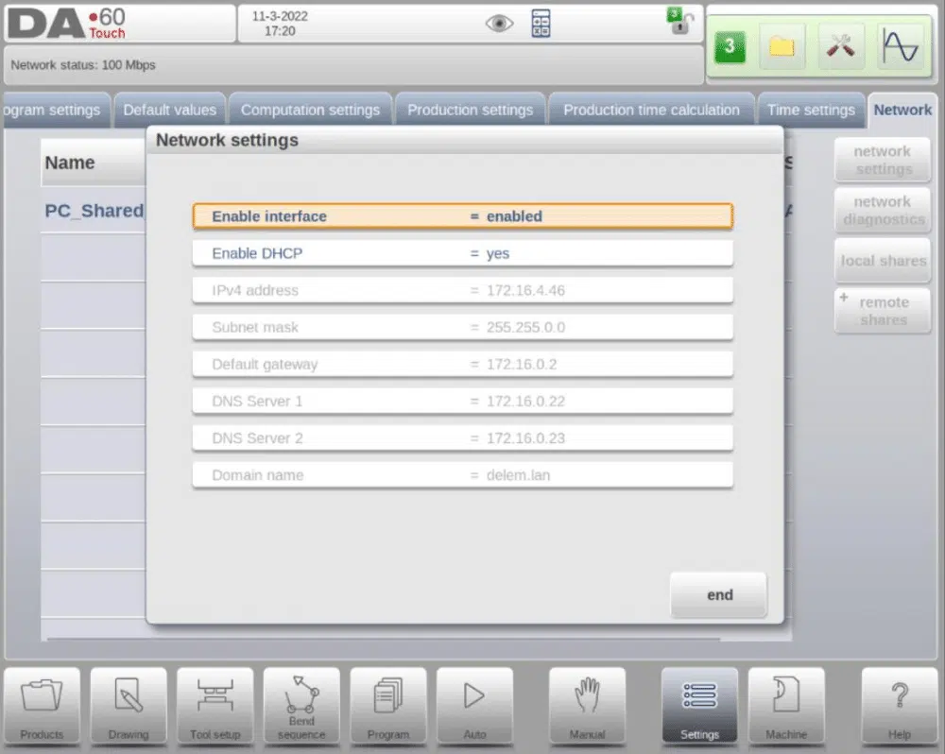Switch to Manual mode
The image size is (945, 754).
pyautogui.click(x=587, y=707)
